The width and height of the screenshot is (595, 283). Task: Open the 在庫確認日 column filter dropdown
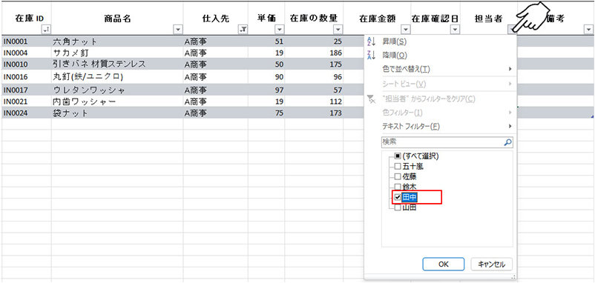point(455,30)
